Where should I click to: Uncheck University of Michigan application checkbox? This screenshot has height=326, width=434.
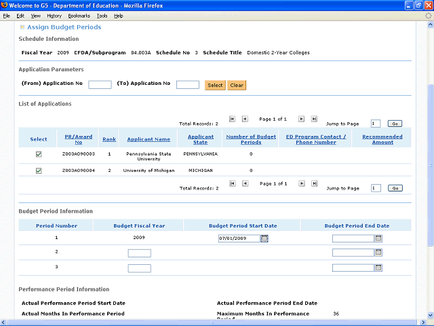pyautogui.click(x=39, y=170)
